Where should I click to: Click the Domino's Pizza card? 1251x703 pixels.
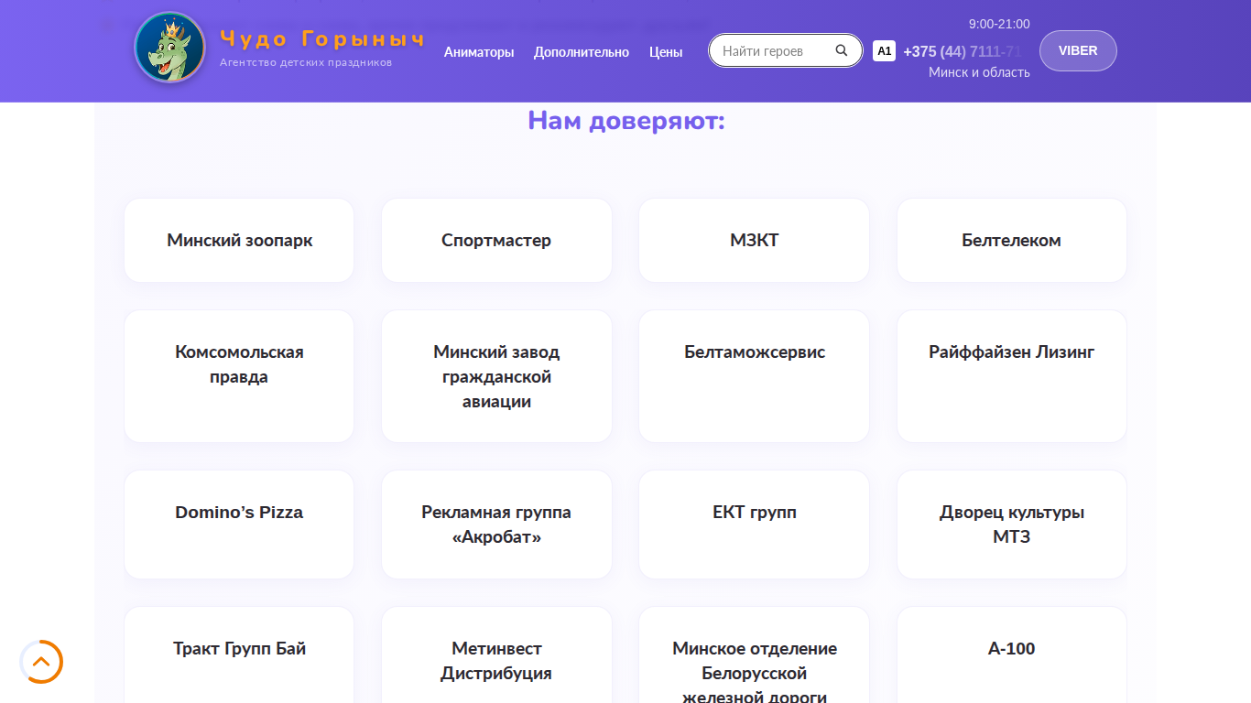pos(239,525)
